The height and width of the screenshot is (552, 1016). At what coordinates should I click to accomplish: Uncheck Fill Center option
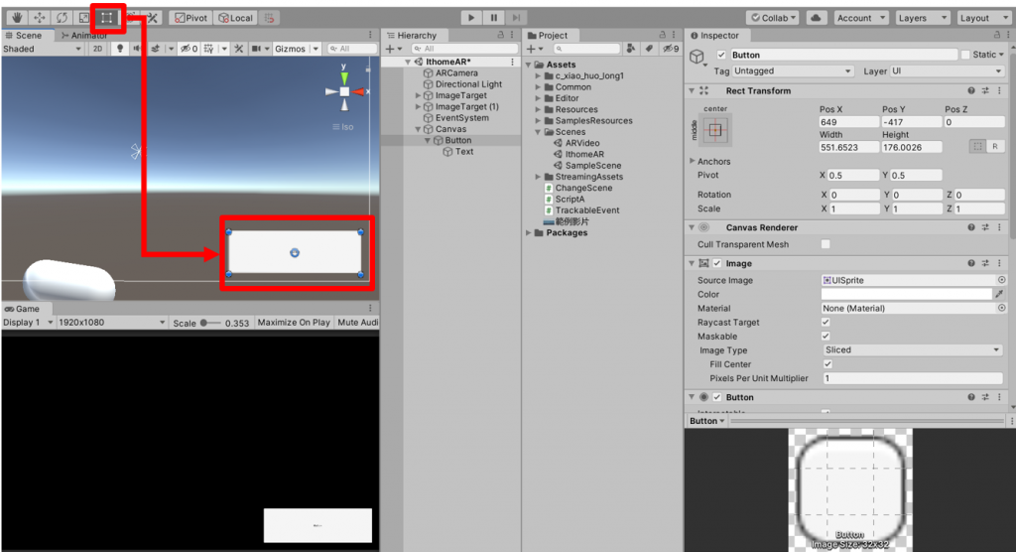(827, 364)
